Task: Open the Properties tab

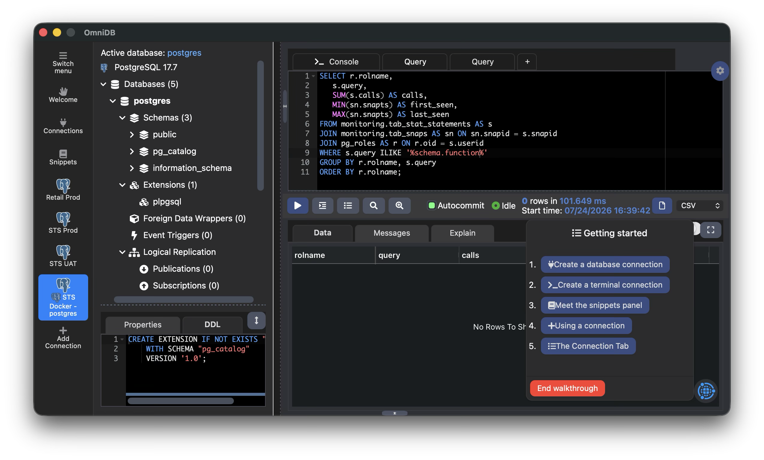Action: coord(142,324)
